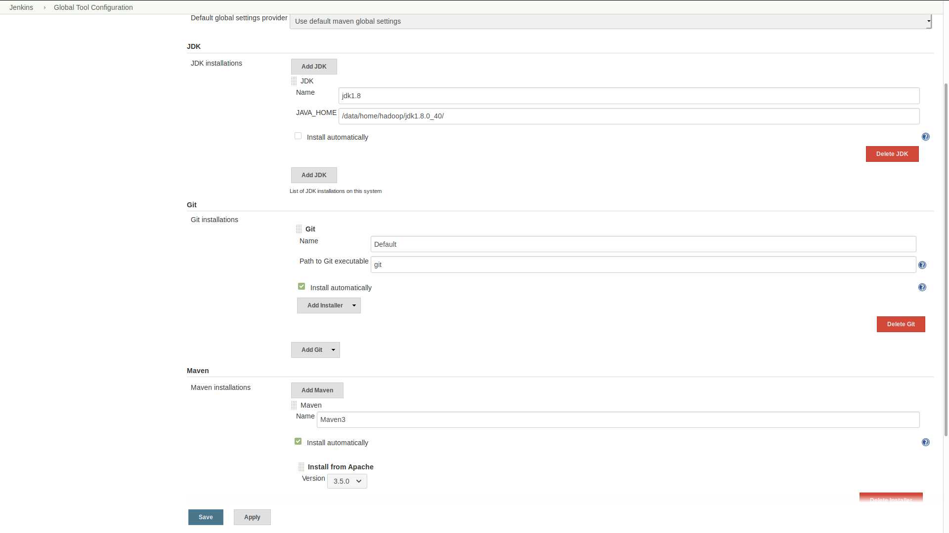Viewport: 949px width, 533px height.
Task: Open Global Tool Configuration breadcrumb
Action: coord(93,7)
